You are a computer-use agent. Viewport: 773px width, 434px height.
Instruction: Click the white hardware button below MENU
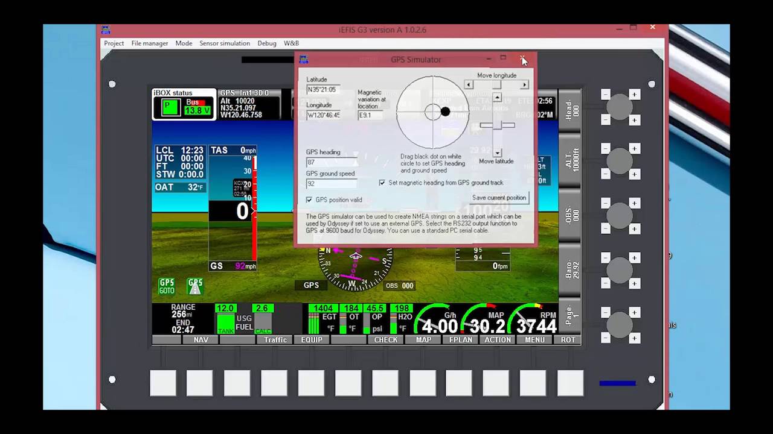tap(533, 383)
